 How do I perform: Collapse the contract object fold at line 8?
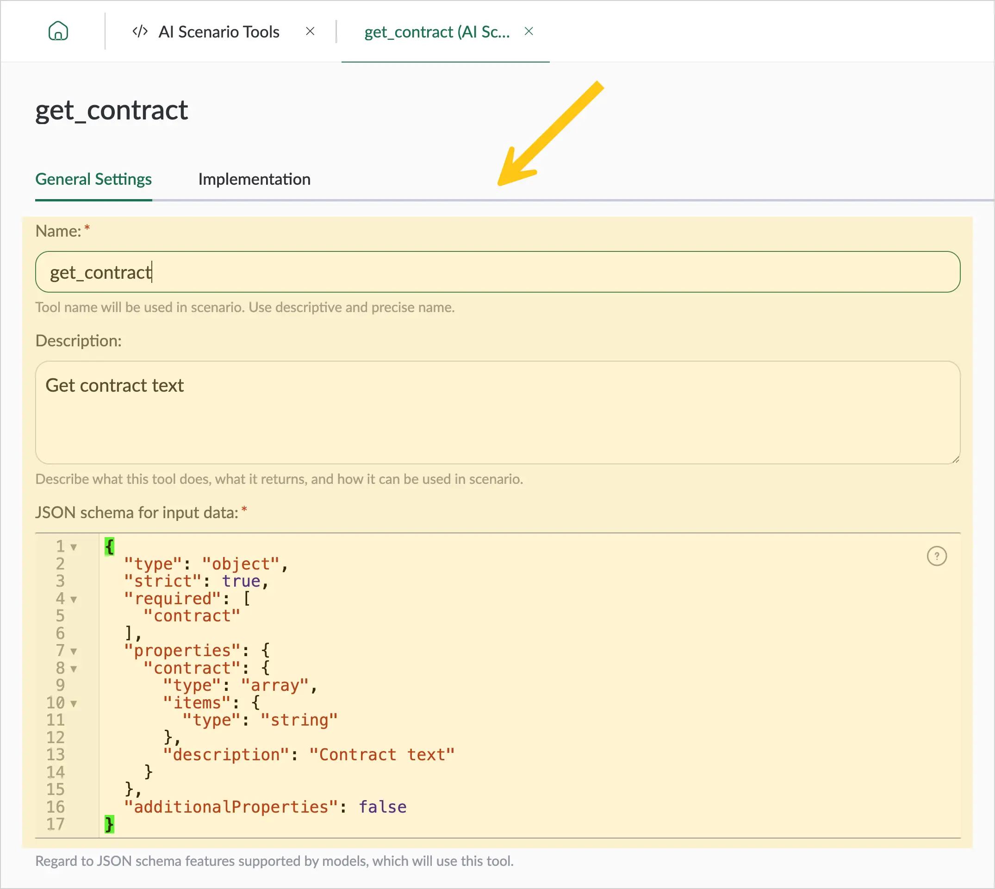coord(74,669)
